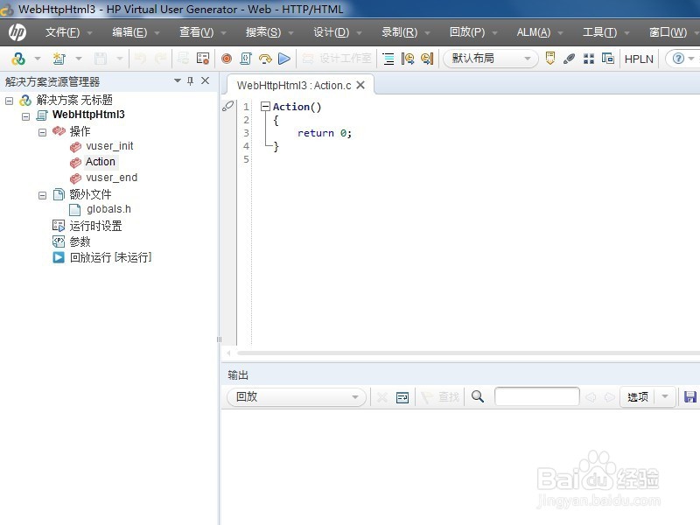Image resolution: width=700 pixels, height=525 pixels.
Task: Click the step-by-step run toolbar icon
Action: [x=265, y=59]
